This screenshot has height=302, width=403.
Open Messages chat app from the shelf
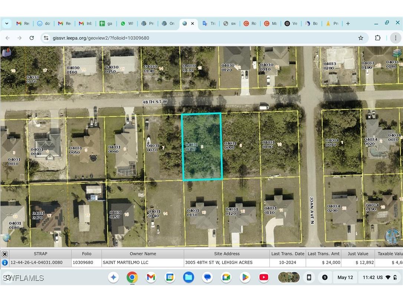pyautogui.click(x=207, y=277)
